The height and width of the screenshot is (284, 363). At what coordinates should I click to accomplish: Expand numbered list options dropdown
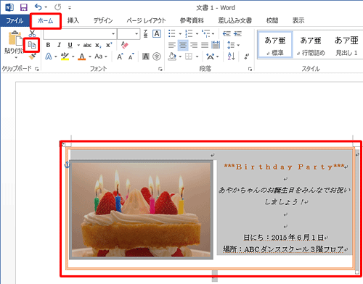(197, 34)
